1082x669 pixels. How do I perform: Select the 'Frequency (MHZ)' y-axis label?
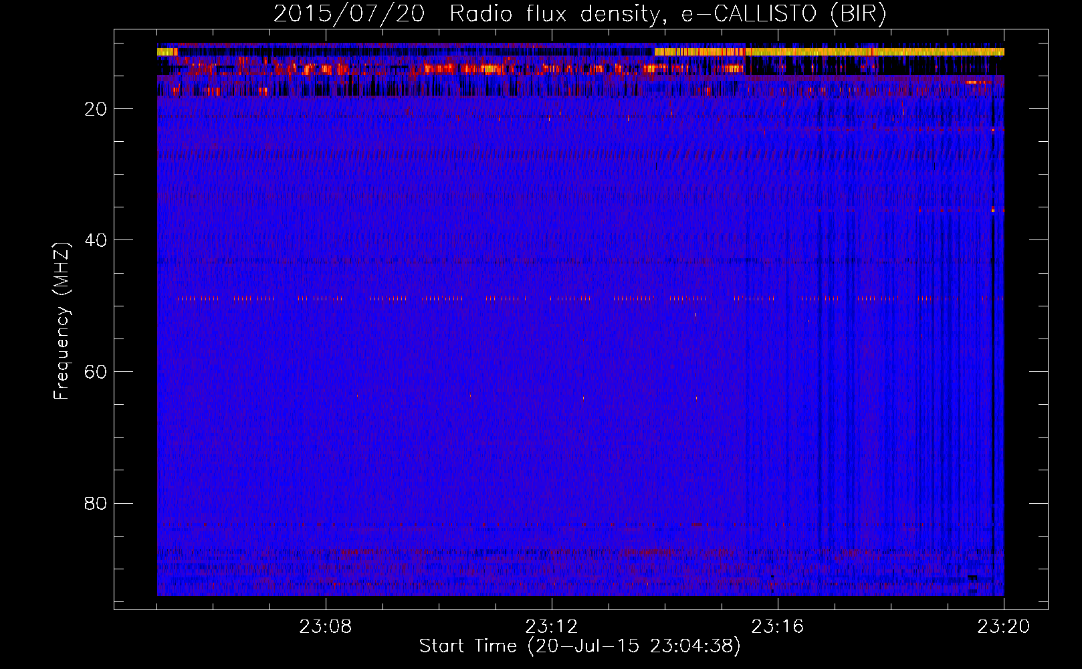[62, 322]
